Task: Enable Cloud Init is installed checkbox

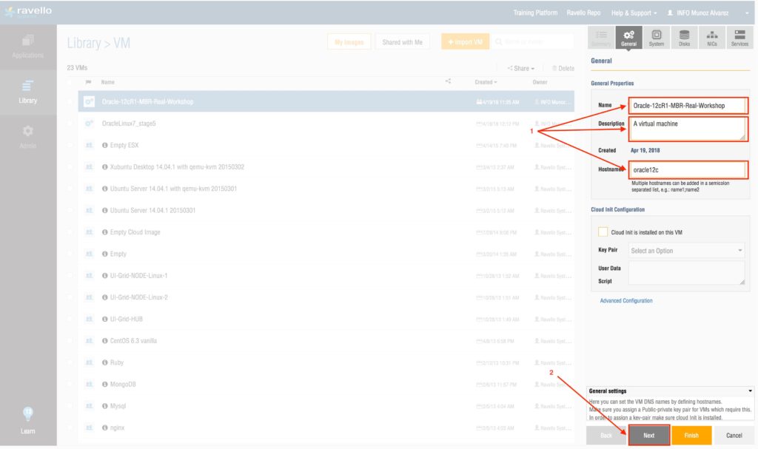Action: pyautogui.click(x=603, y=232)
